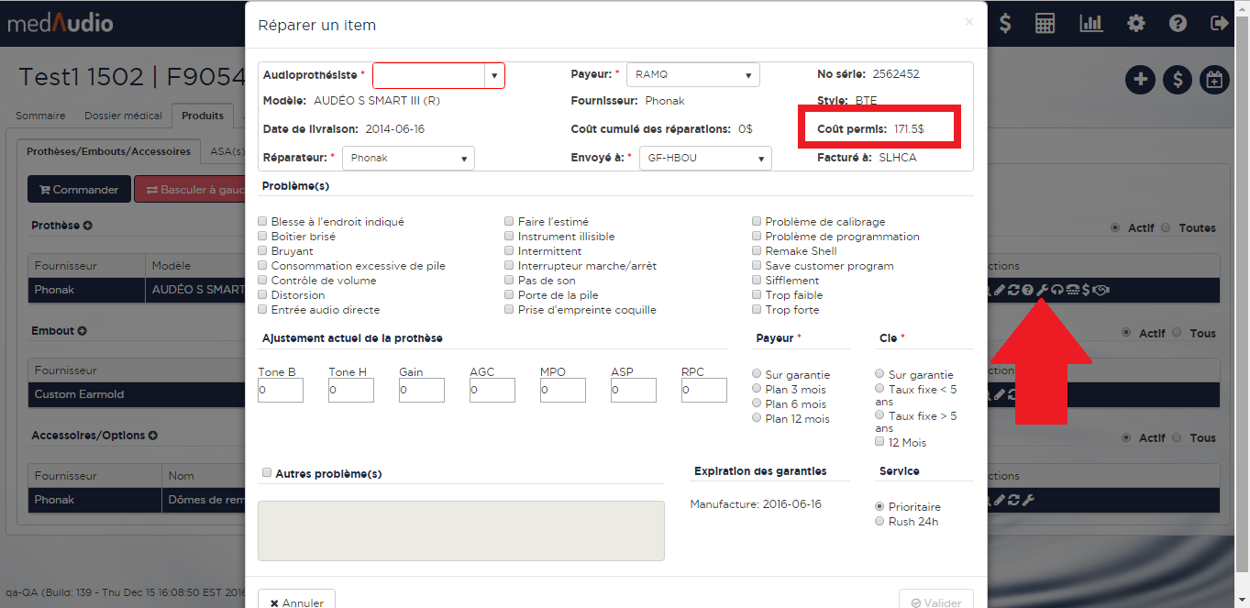Switch to the Dossier médical tab
Screen dimensions: 1250x608
[x=123, y=116]
